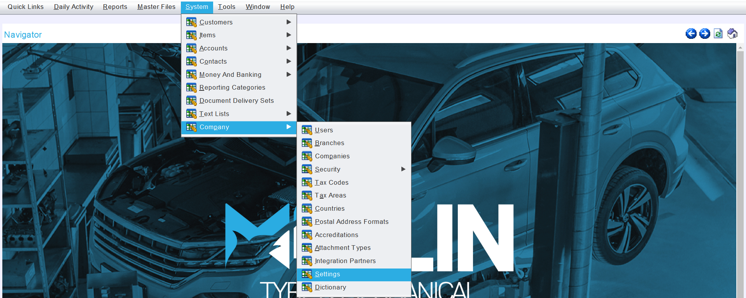Select Attachment Types in Company submenu
The height and width of the screenshot is (298, 746).
tap(354, 248)
